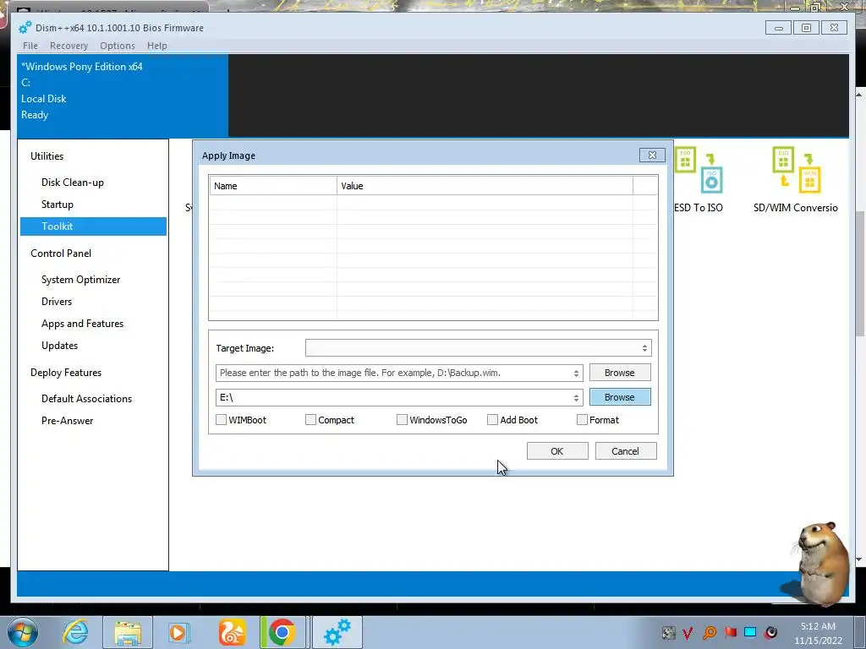
Task: Select the Dism++ gears taskbar icon
Action: tap(337, 632)
